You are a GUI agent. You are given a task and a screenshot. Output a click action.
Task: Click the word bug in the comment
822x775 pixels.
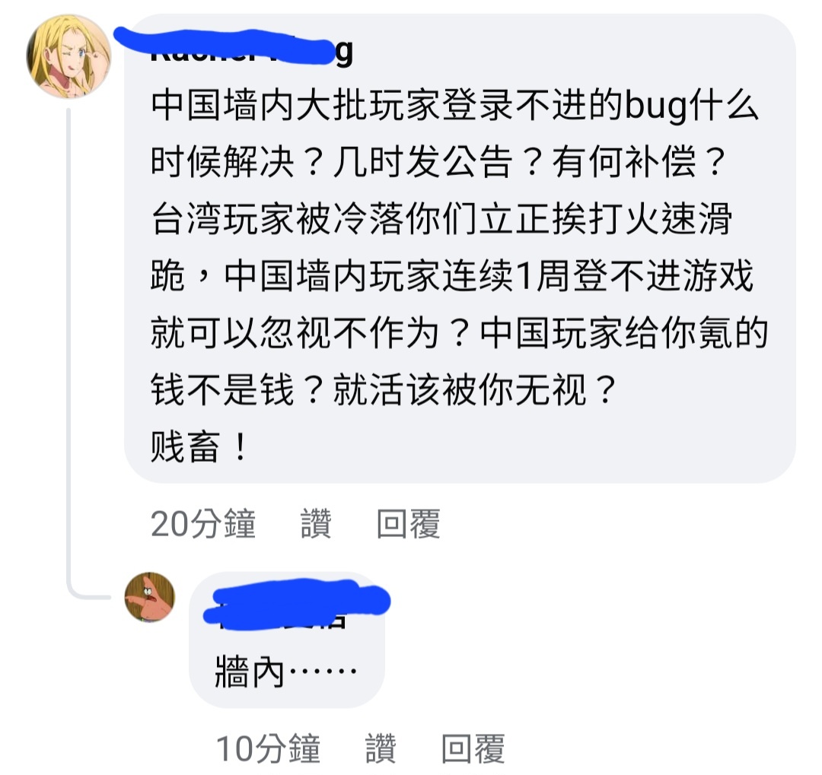pyautogui.click(x=656, y=105)
